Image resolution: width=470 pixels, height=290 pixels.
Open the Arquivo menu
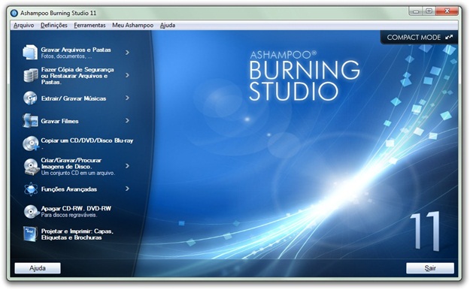coord(23,26)
